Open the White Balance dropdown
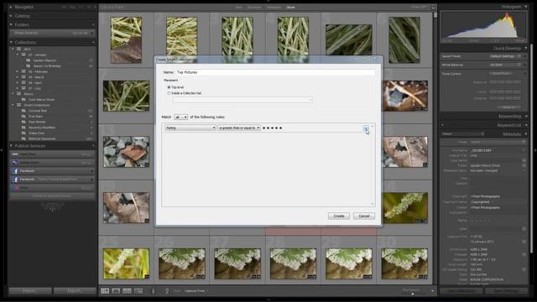The width and height of the screenshot is (537, 302). 506,65
